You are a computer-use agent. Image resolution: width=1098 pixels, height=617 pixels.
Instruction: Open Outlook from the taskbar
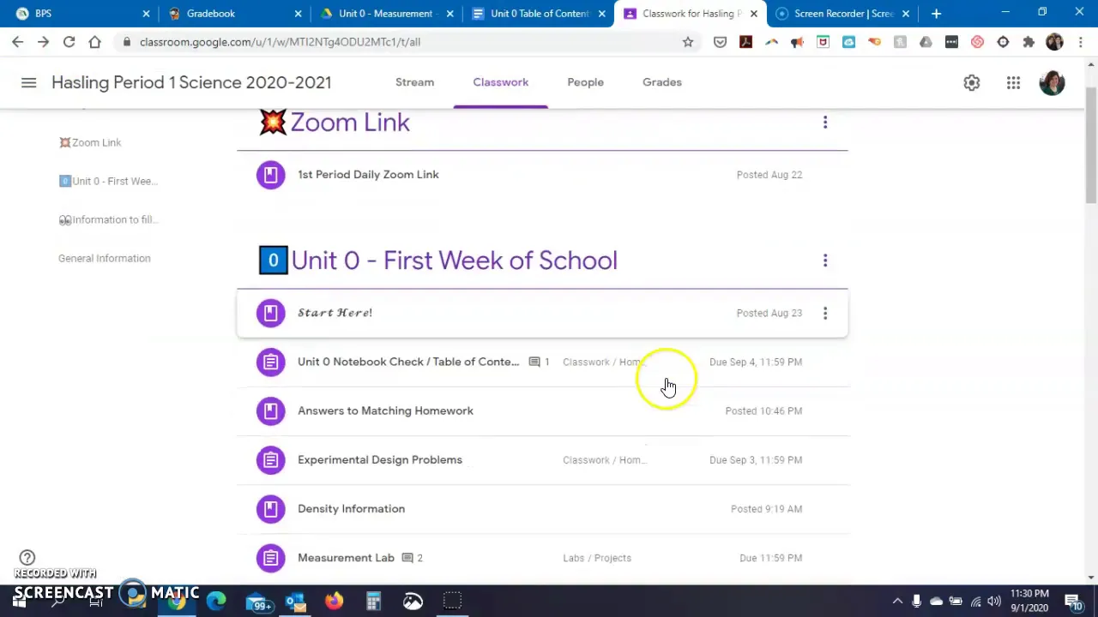click(295, 602)
